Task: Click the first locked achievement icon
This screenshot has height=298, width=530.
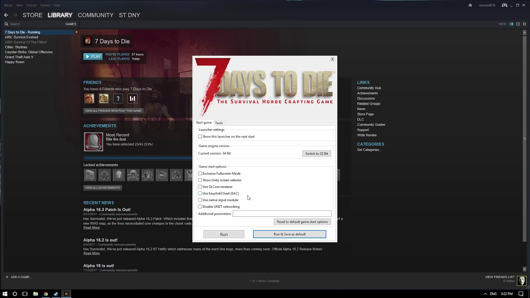Action: click(90, 175)
